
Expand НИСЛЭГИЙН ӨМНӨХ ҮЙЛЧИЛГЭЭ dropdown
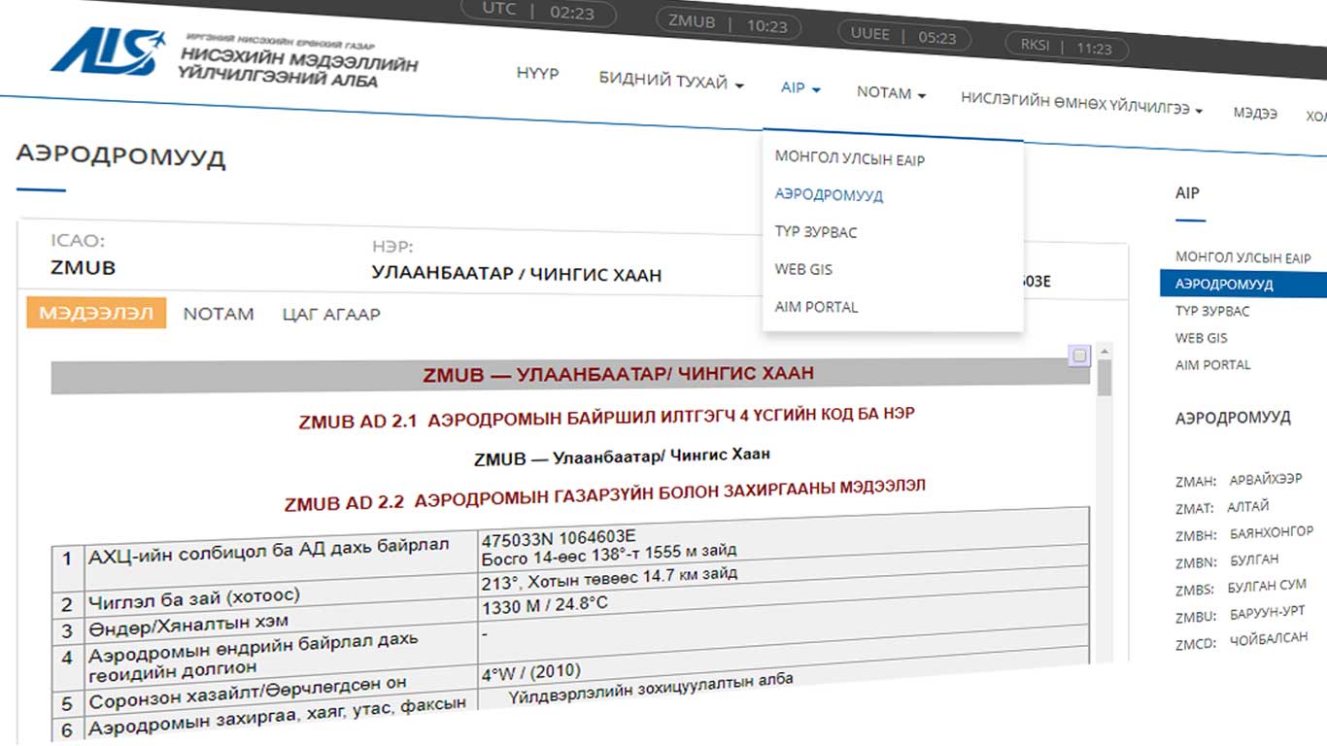(1081, 104)
